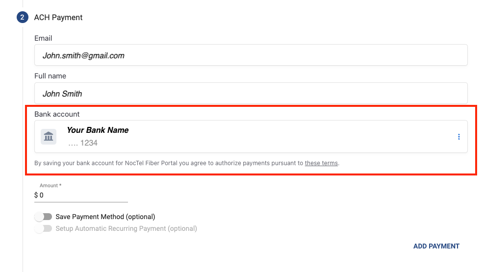483x272 pixels.
Task: Click the step 2 circle icon
Action: tap(23, 18)
